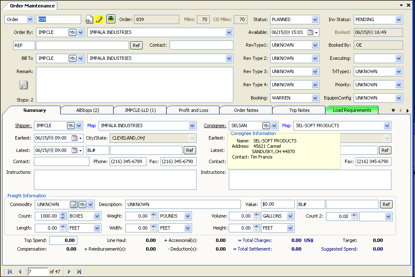Open the Order By company lookup binoculars
Screen dimensions: 415x277
tap(72, 32)
